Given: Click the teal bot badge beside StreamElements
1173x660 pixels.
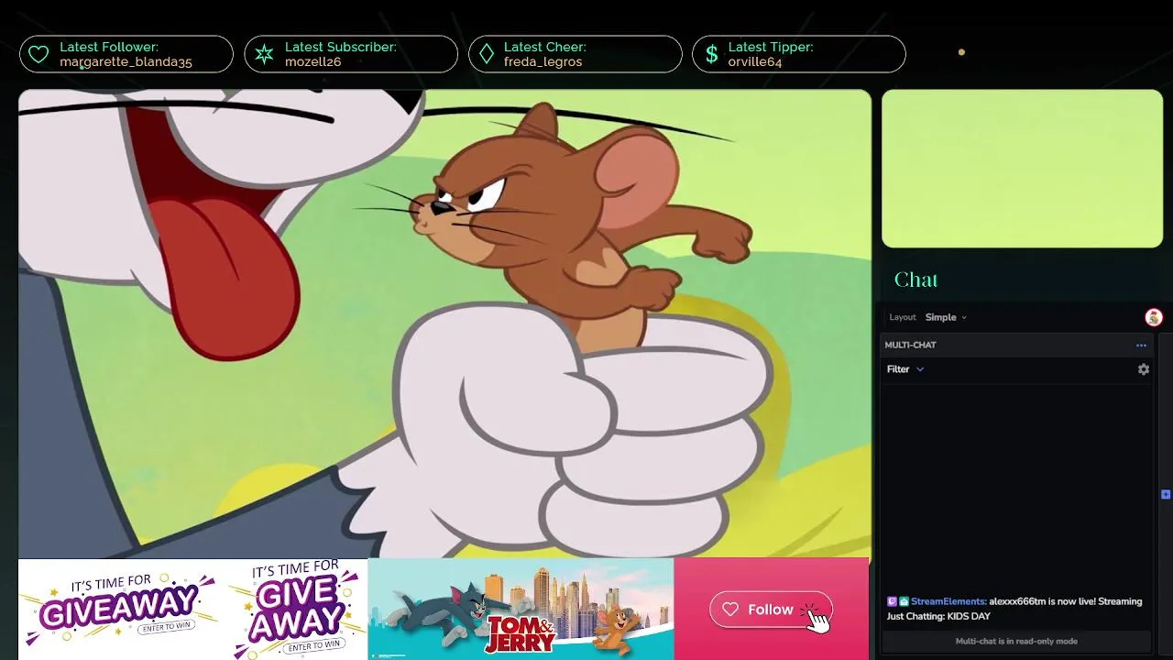Looking at the screenshot, I should pyautogui.click(x=904, y=601).
